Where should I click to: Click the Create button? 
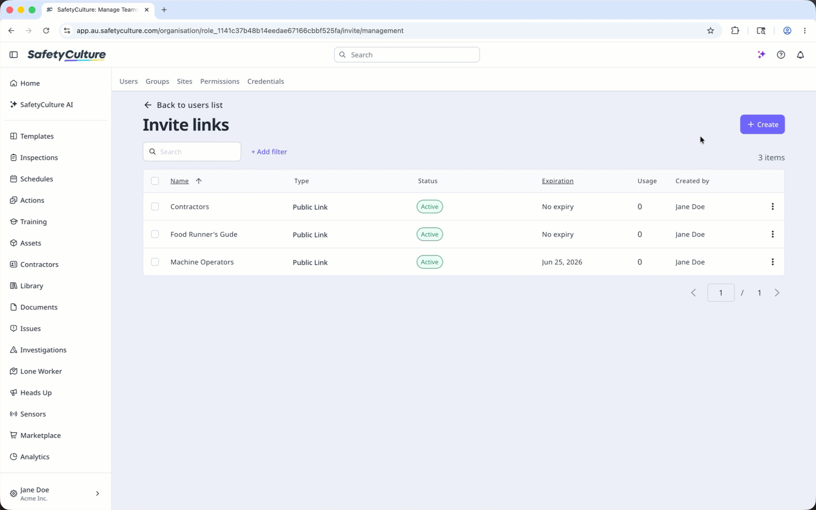click(763, 125)
